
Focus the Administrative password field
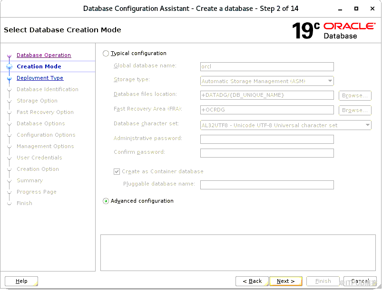pyautogui.click(x=267, y=139)
